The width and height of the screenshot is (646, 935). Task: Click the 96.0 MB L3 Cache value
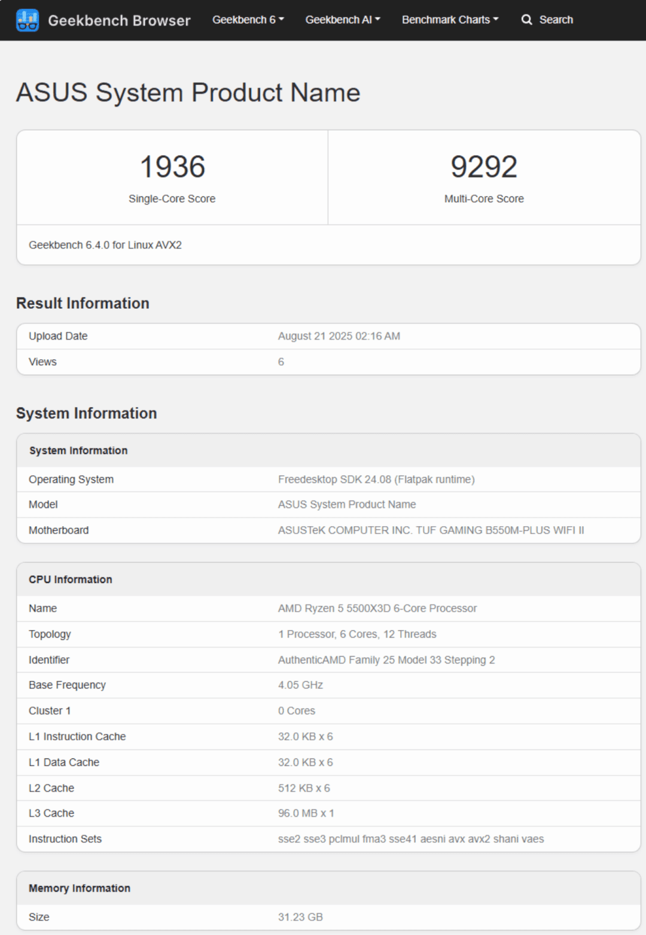[306, 813]
